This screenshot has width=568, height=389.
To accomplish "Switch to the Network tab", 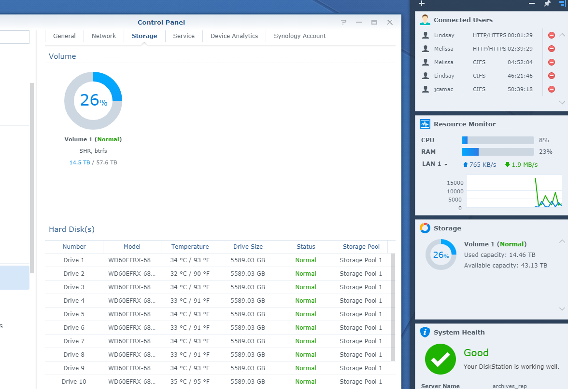I will click(103, 36).
